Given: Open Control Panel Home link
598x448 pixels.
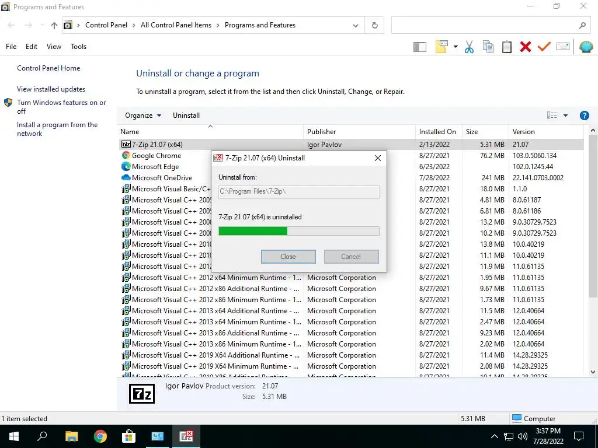Looking at the screenshot, I should pos(48,68).
